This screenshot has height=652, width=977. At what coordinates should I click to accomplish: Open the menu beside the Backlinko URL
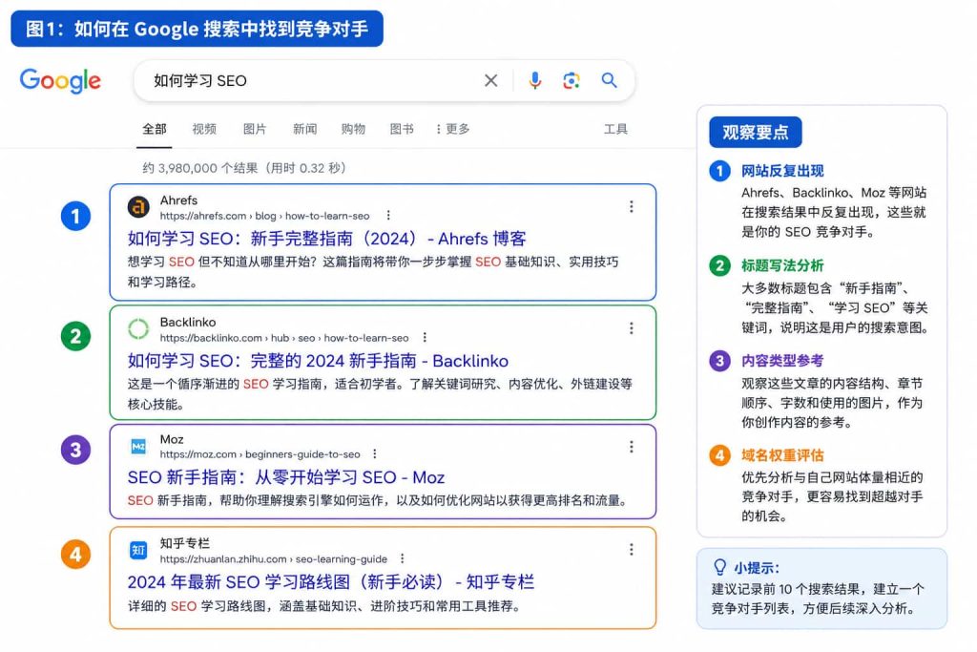point(425,337)
